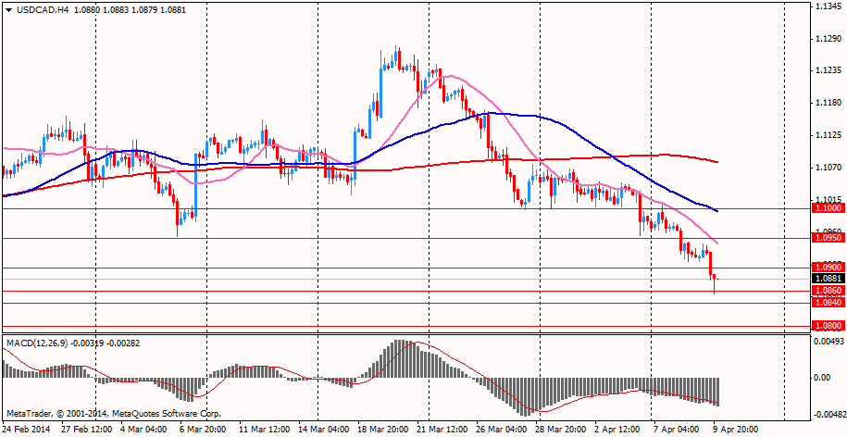847x437 pixels.
Task: Click the 1.0900 horizontal level label
Action: pyautogui.click(x=827, y=268)
